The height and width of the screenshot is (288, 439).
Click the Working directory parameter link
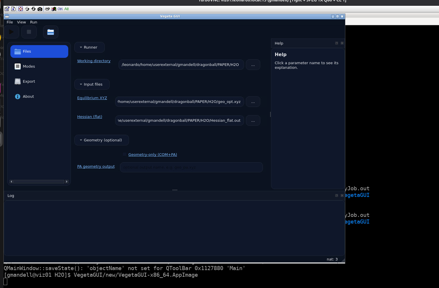(x=94, y=61)
